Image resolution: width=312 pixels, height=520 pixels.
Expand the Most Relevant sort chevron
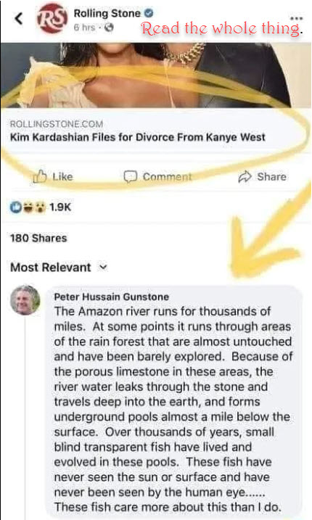[103, 268]
